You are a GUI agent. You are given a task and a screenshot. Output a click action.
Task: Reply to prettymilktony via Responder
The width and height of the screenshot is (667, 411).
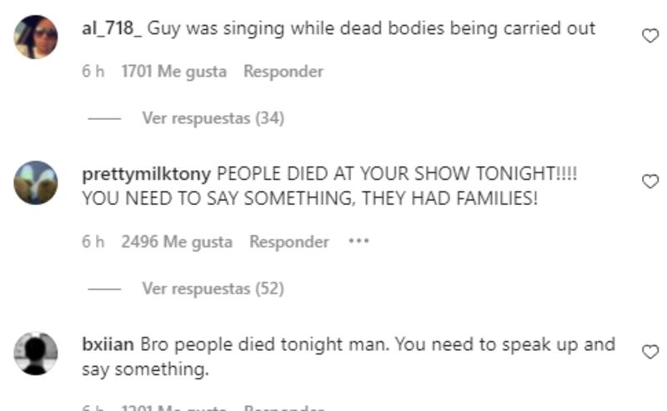tap(289, 242)
